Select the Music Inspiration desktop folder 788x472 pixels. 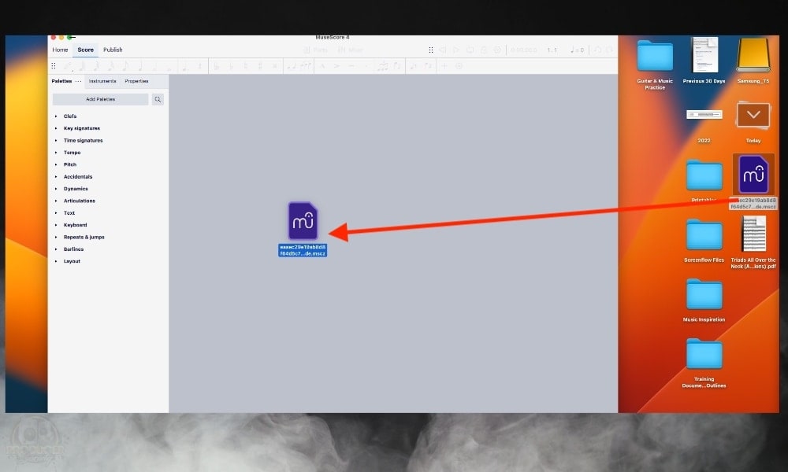pyautogui.click(x=704, y=301)
